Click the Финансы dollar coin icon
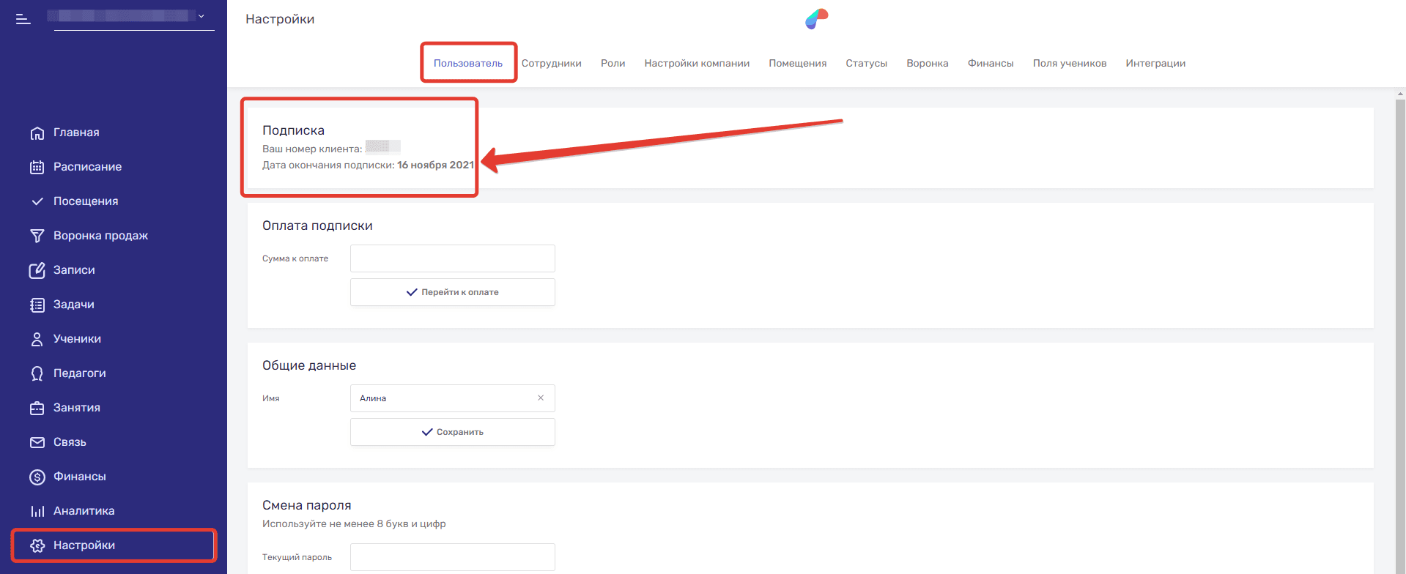Viewport: 1406px width, 574px height. pos(37,477)
